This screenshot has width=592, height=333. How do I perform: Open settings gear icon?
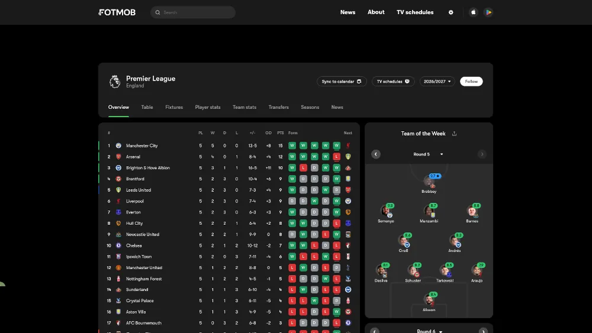coord(451,12)
